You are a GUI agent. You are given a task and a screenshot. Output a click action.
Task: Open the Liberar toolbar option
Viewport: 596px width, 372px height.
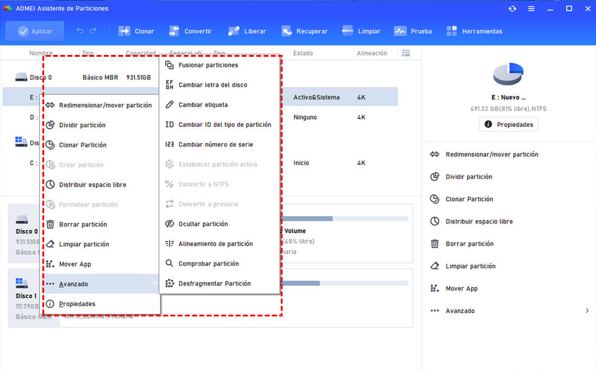pyautogui.click(x=247, y=31)
